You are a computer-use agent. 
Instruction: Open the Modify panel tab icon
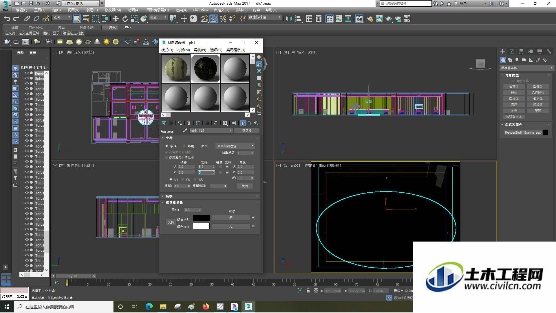click(x=512, y=51)
